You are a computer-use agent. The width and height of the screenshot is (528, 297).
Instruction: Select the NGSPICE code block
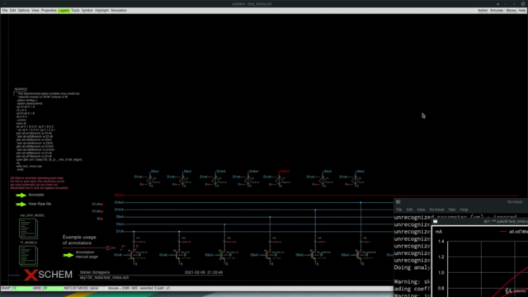(48, 130)
